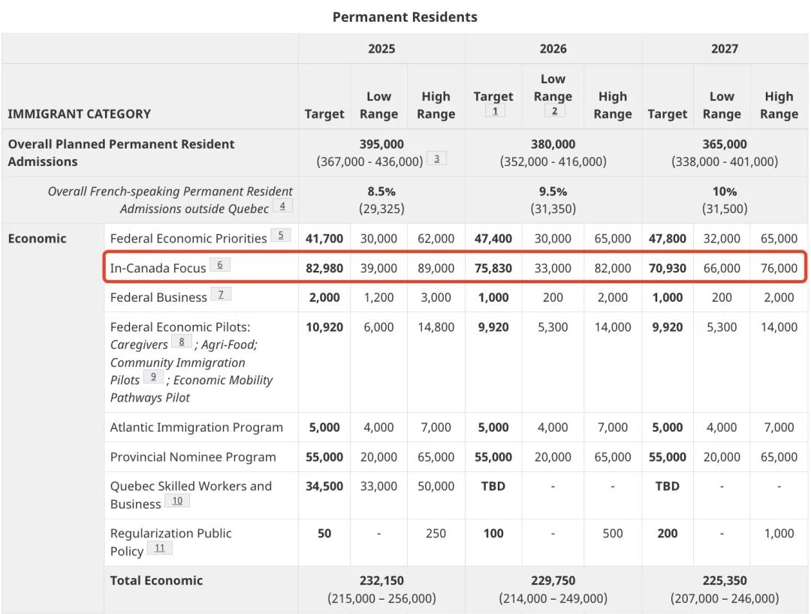Select the Atlantic Immigration Program label

point(197,427)
